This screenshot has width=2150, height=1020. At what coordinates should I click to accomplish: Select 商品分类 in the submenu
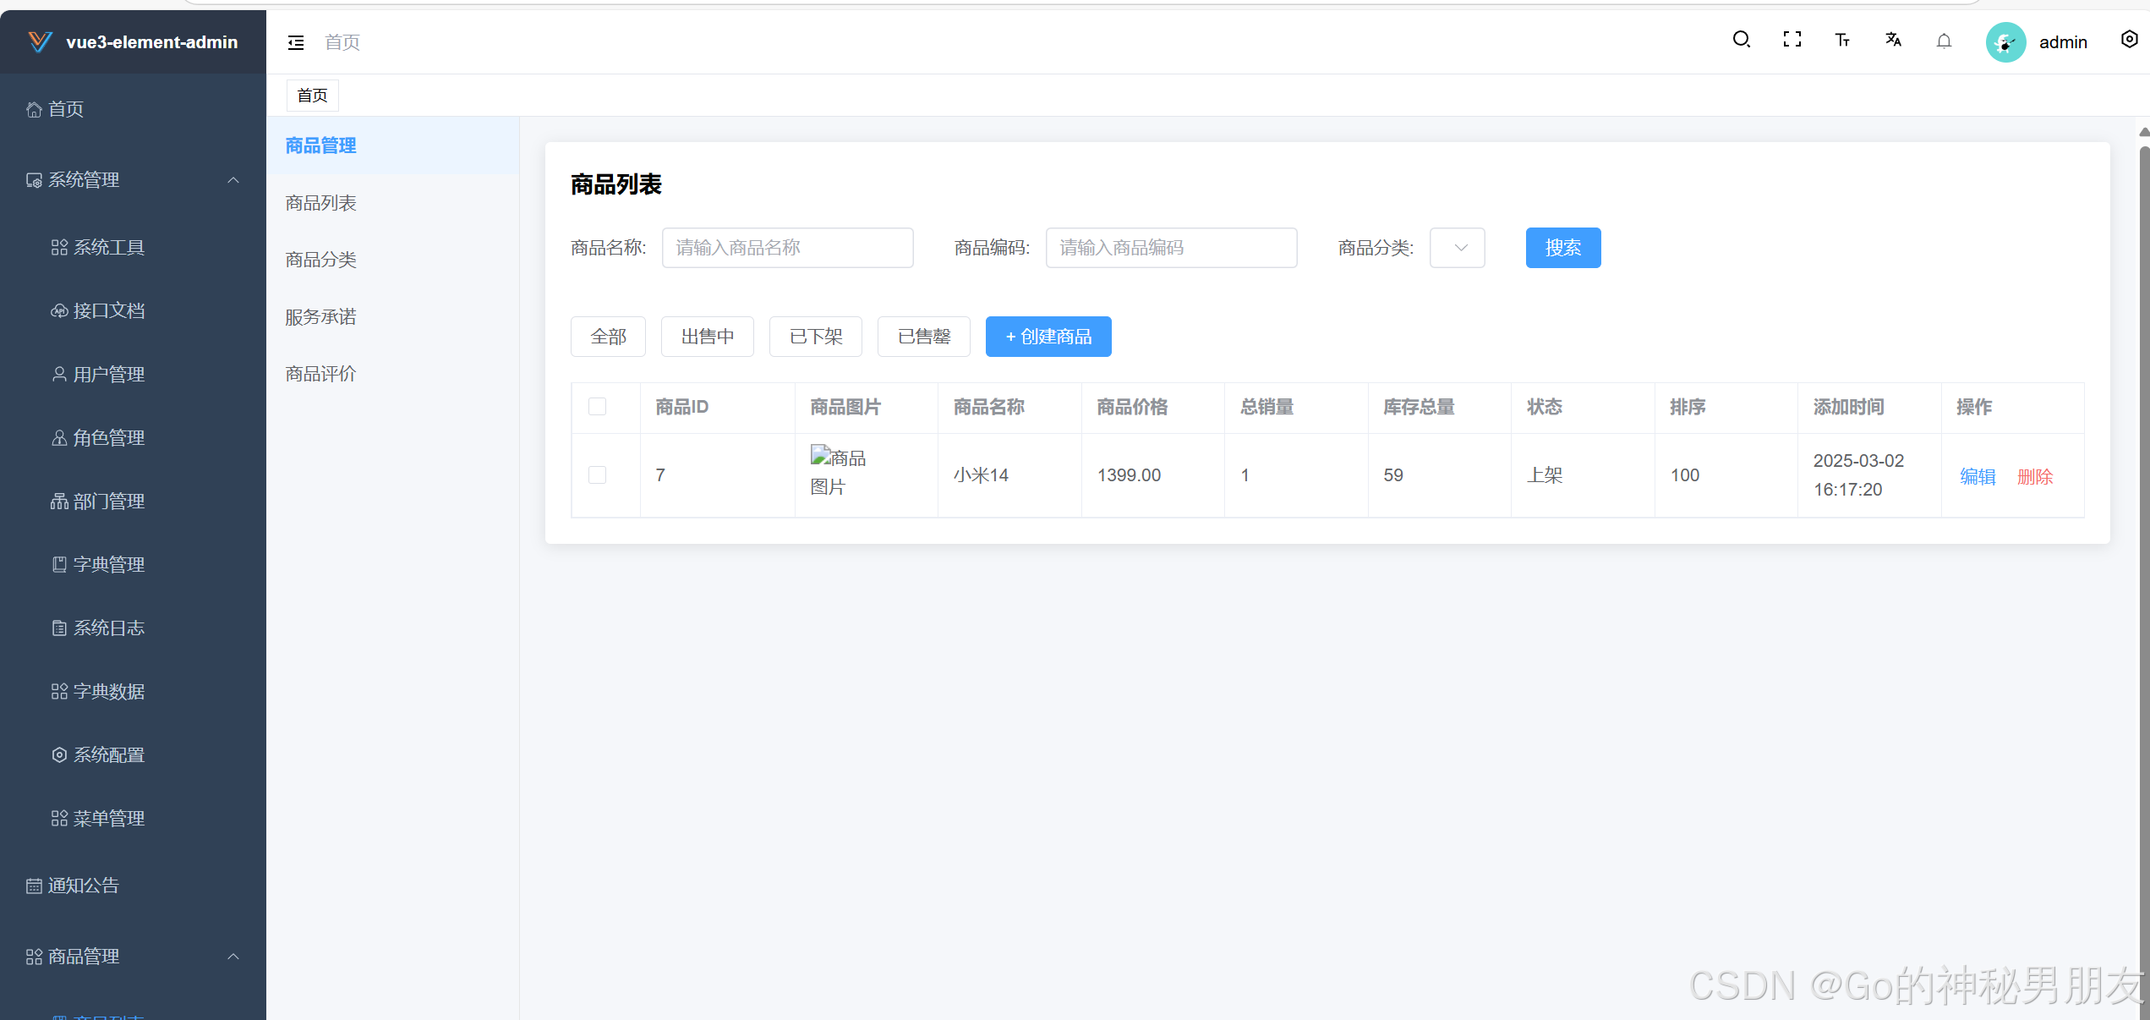tap(320, 260)
